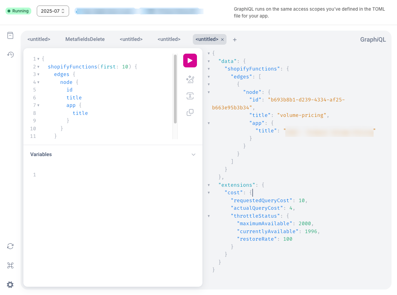The height and width of the screenshot is (295, 397).
Task: Open the API version 2025-07 dropdown
Action: 53,11
